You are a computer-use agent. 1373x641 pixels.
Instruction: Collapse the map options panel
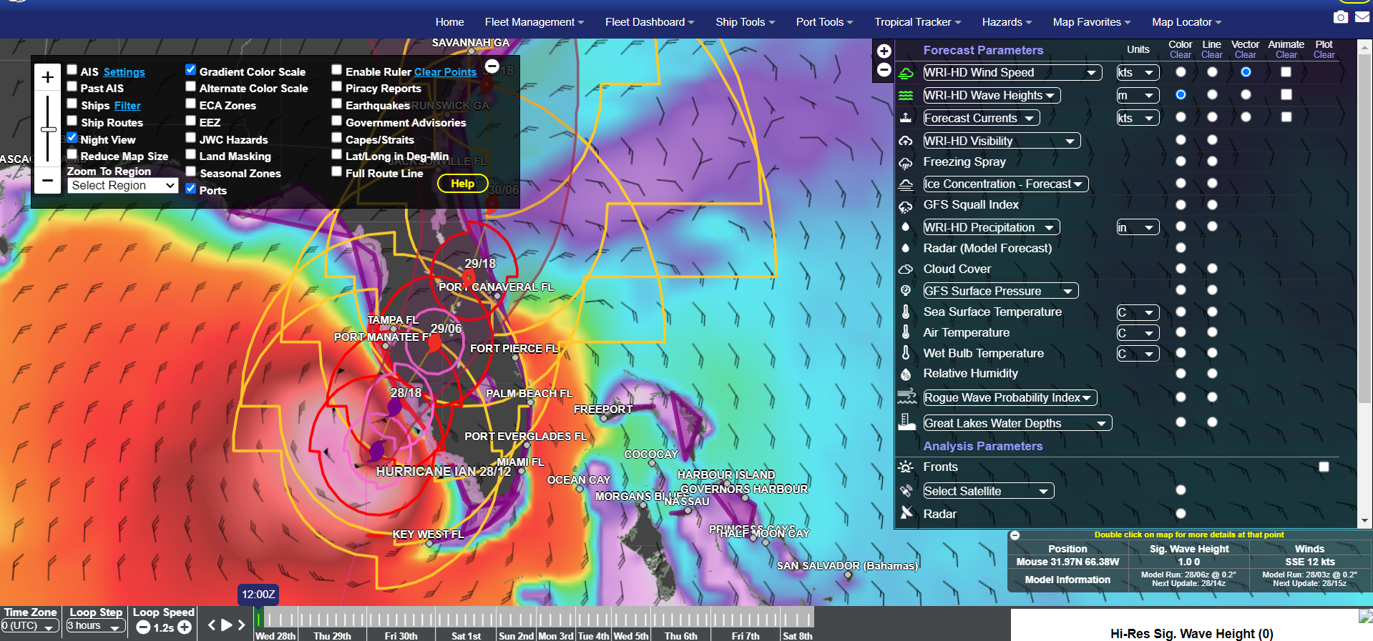(492, 66)
